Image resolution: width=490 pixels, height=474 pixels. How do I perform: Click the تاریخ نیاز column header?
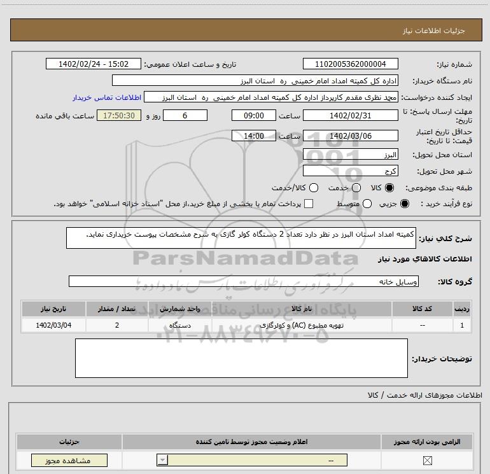click(53, 309)
